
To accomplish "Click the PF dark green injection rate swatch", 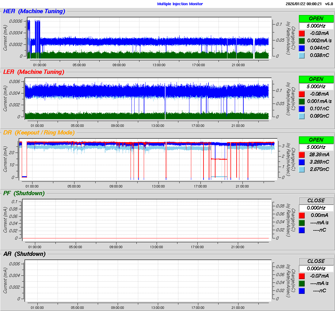I will coord(302,223).
